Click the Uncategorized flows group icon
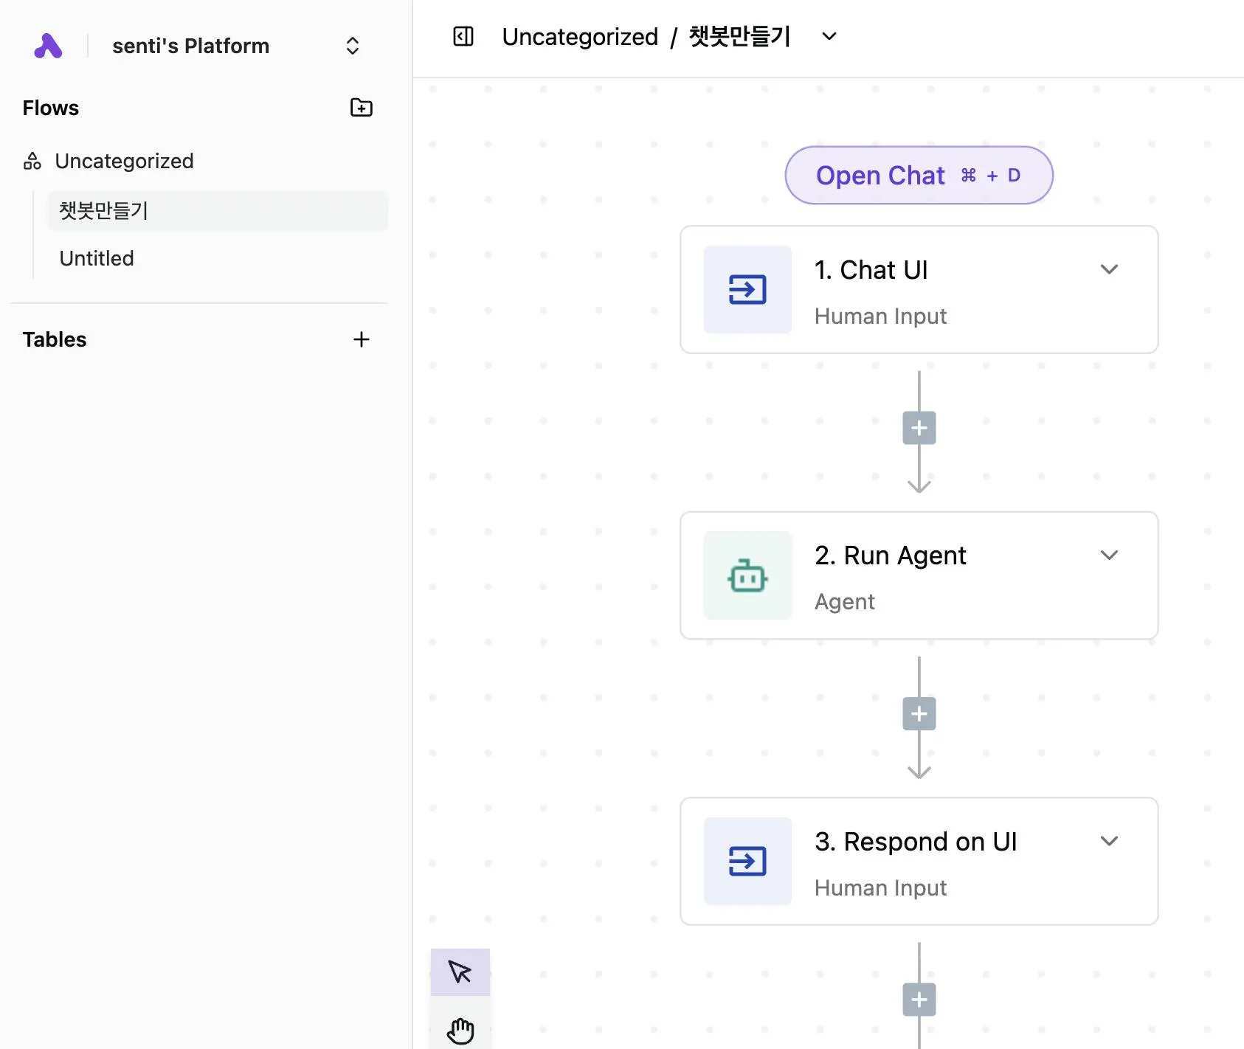The image size is (1244, 1049). point(32,161)
